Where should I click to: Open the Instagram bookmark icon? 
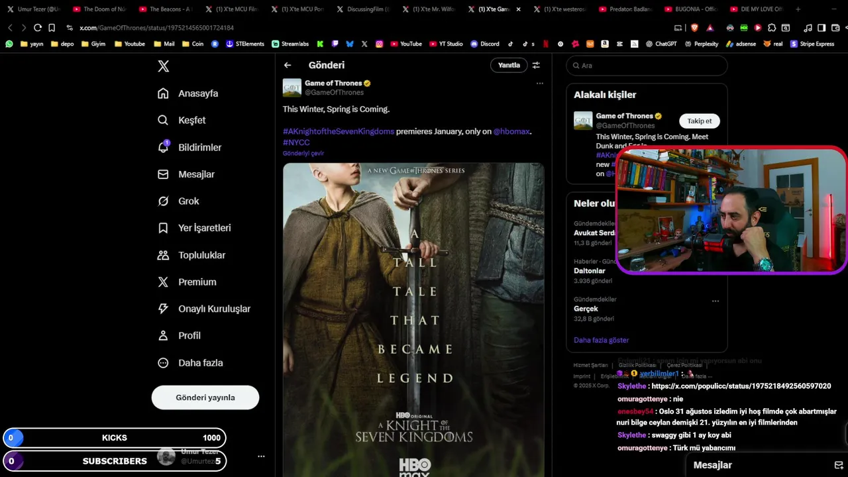coord(380,44)
